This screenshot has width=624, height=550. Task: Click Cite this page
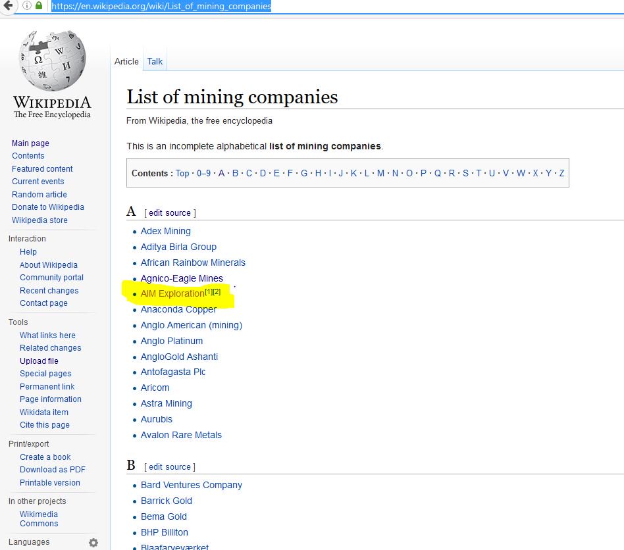point(45,425)
